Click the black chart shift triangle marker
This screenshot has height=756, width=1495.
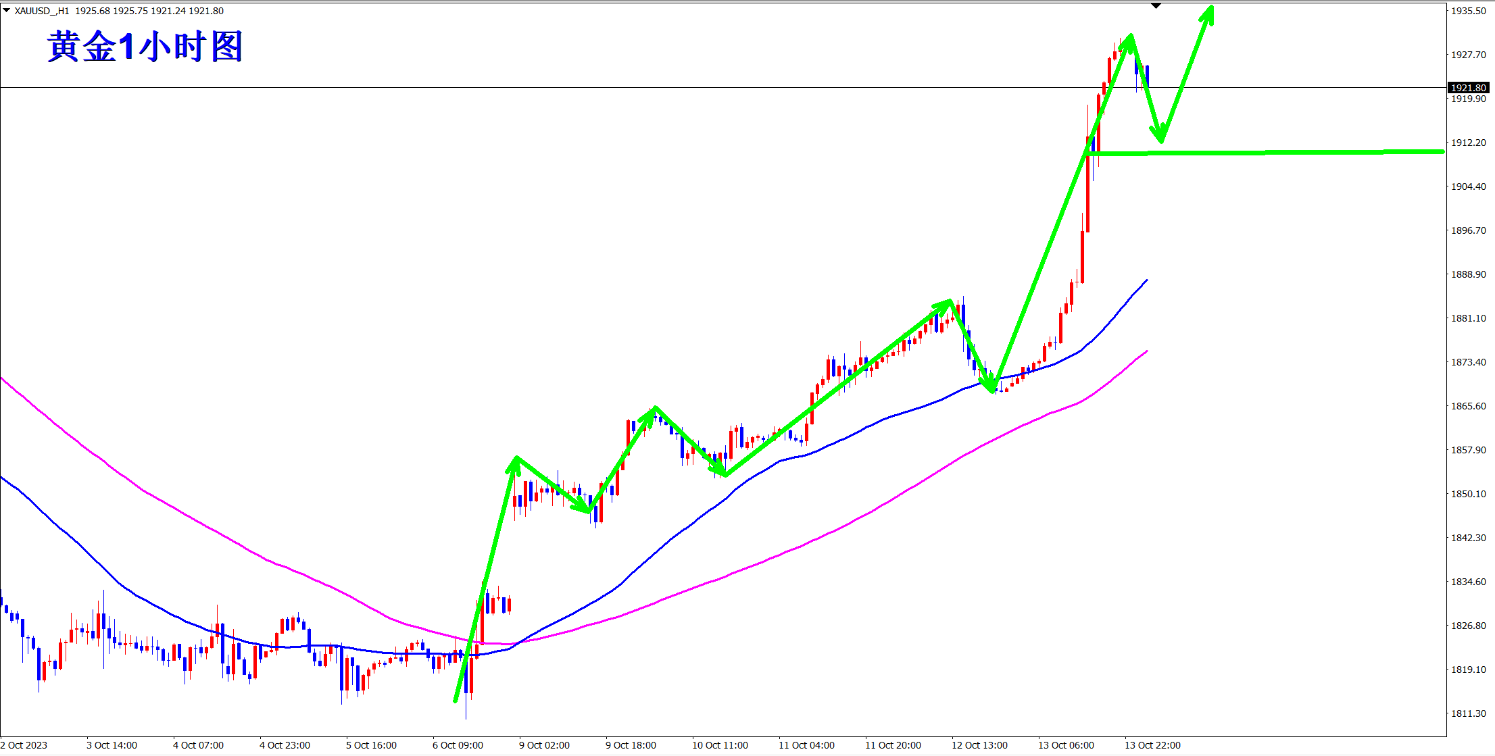(x=1156, y=5)
